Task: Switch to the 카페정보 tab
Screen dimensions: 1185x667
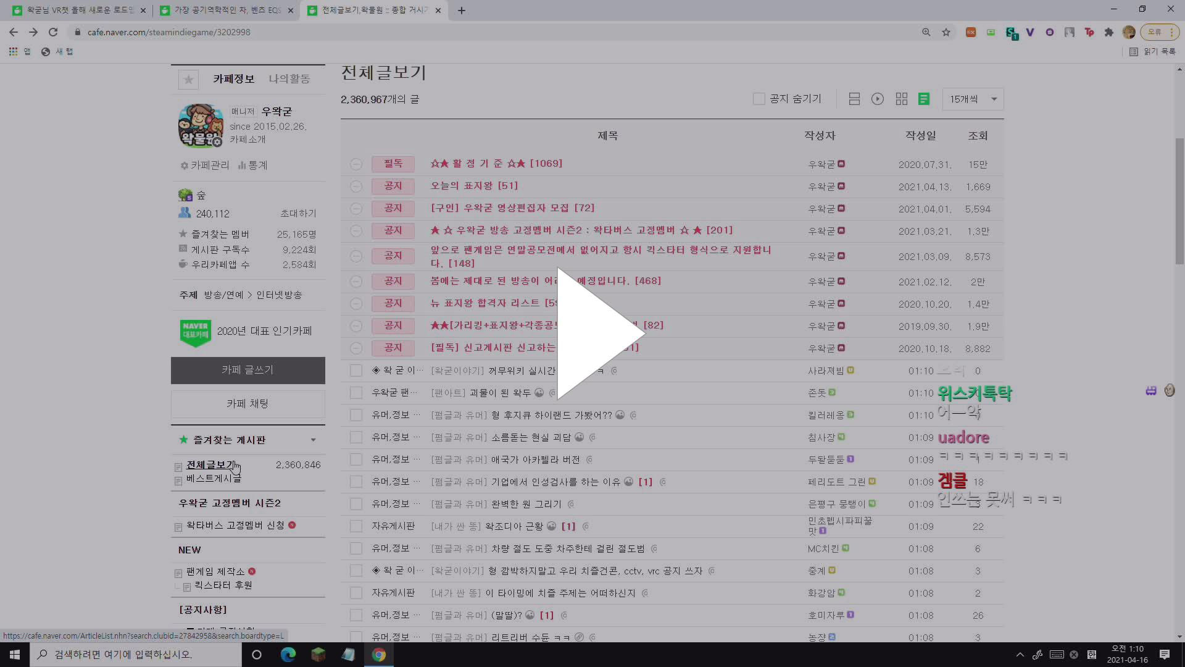Action: tap(234, 79)
